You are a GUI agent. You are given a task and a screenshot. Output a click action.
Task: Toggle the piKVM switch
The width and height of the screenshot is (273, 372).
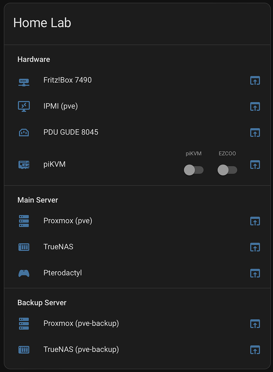(194, 170)
